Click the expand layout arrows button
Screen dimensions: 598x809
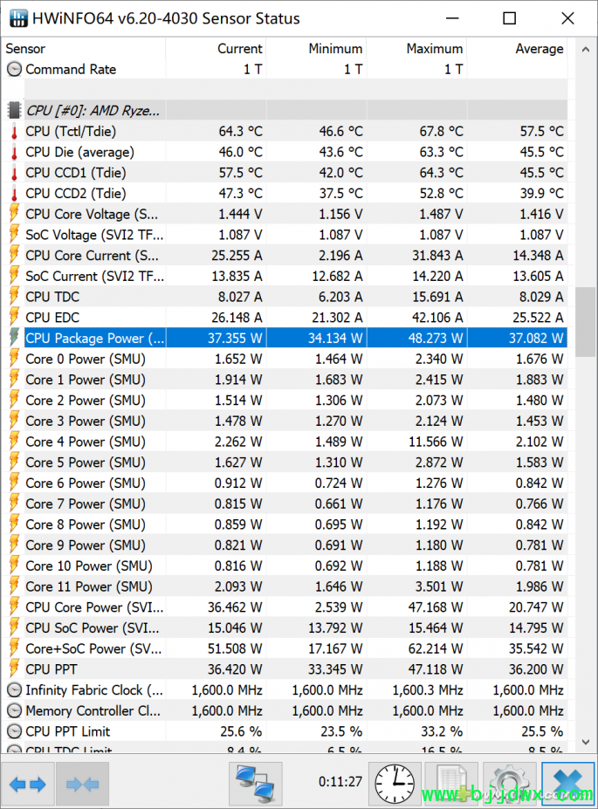(28, 784)
